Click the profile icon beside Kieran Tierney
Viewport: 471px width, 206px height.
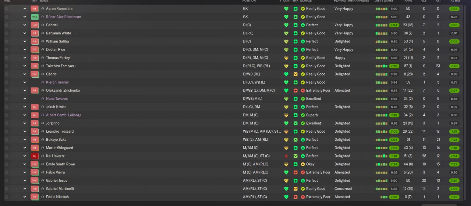[43, 83]
